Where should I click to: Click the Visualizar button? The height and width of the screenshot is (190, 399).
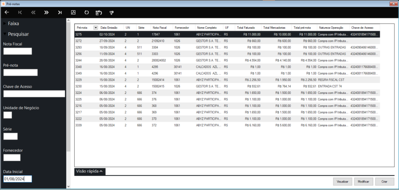pos(343,182)
